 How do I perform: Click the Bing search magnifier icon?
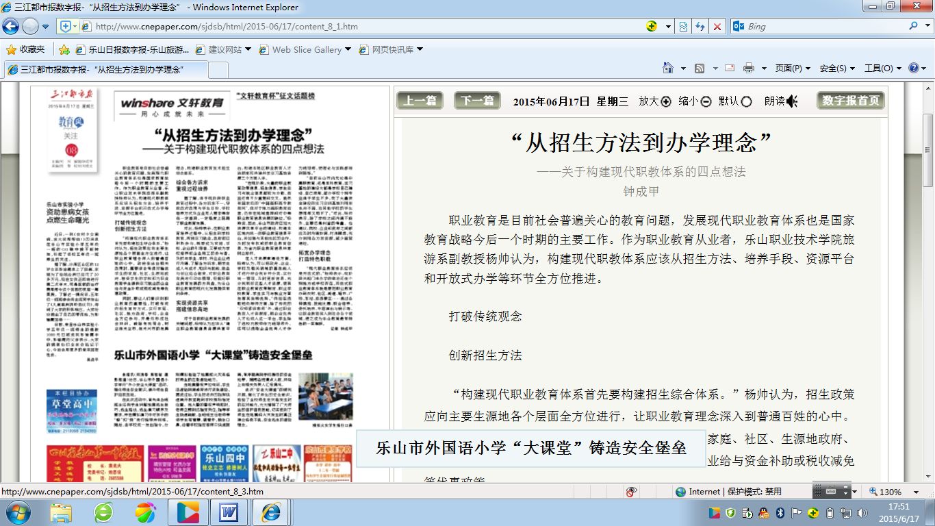tap(914, 26)
